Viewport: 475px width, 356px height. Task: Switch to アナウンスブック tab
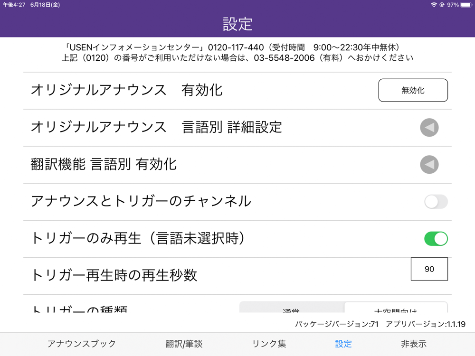point(82,344)
